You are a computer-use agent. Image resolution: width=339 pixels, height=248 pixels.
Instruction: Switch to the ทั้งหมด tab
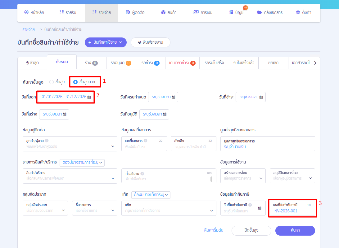point(62,62)
